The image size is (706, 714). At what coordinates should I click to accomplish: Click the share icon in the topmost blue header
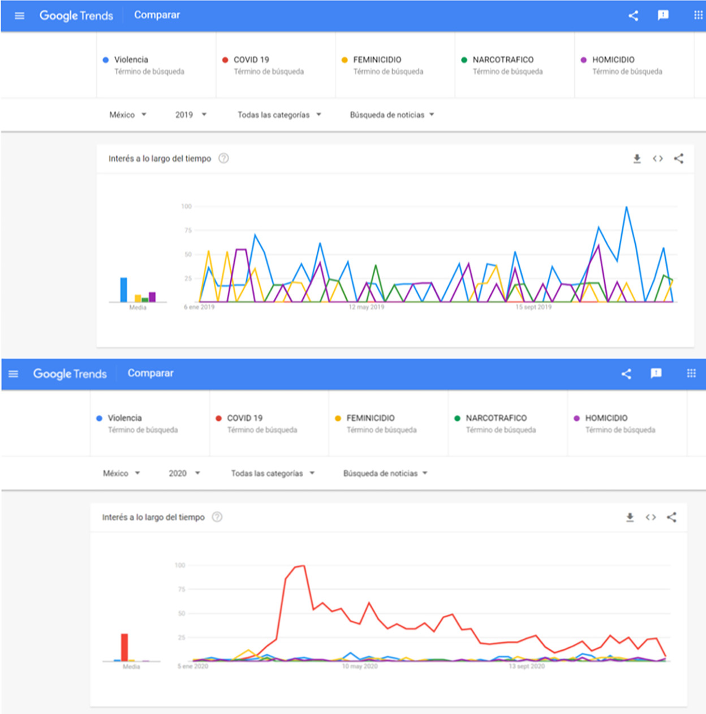[x=633, y=15]
